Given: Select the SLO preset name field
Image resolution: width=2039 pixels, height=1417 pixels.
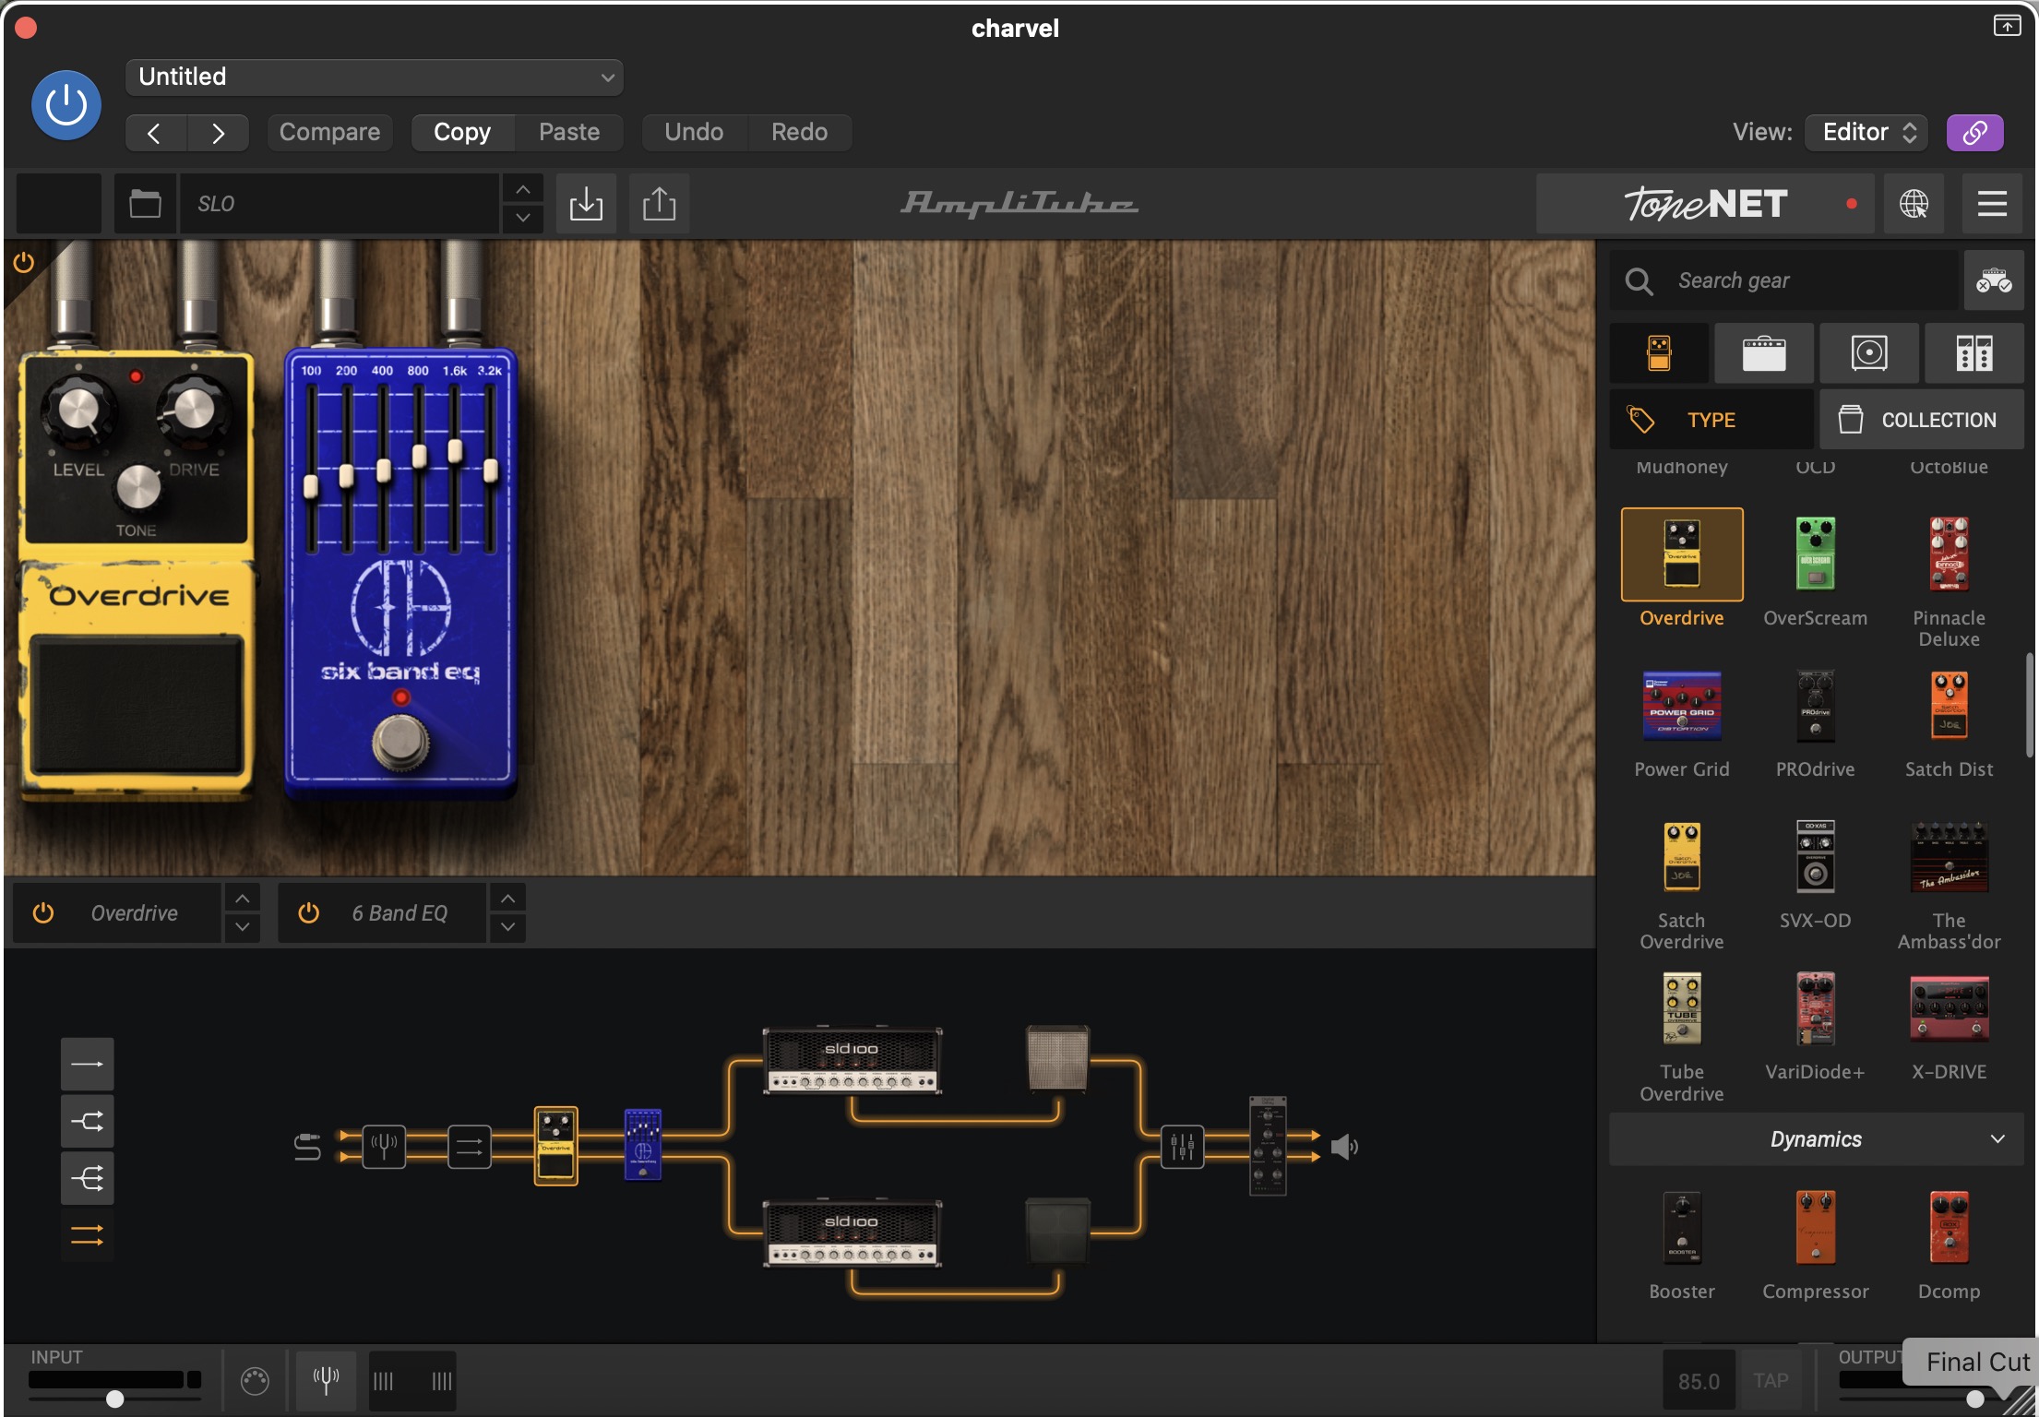Looking at the screenshot, I should 339,203.
